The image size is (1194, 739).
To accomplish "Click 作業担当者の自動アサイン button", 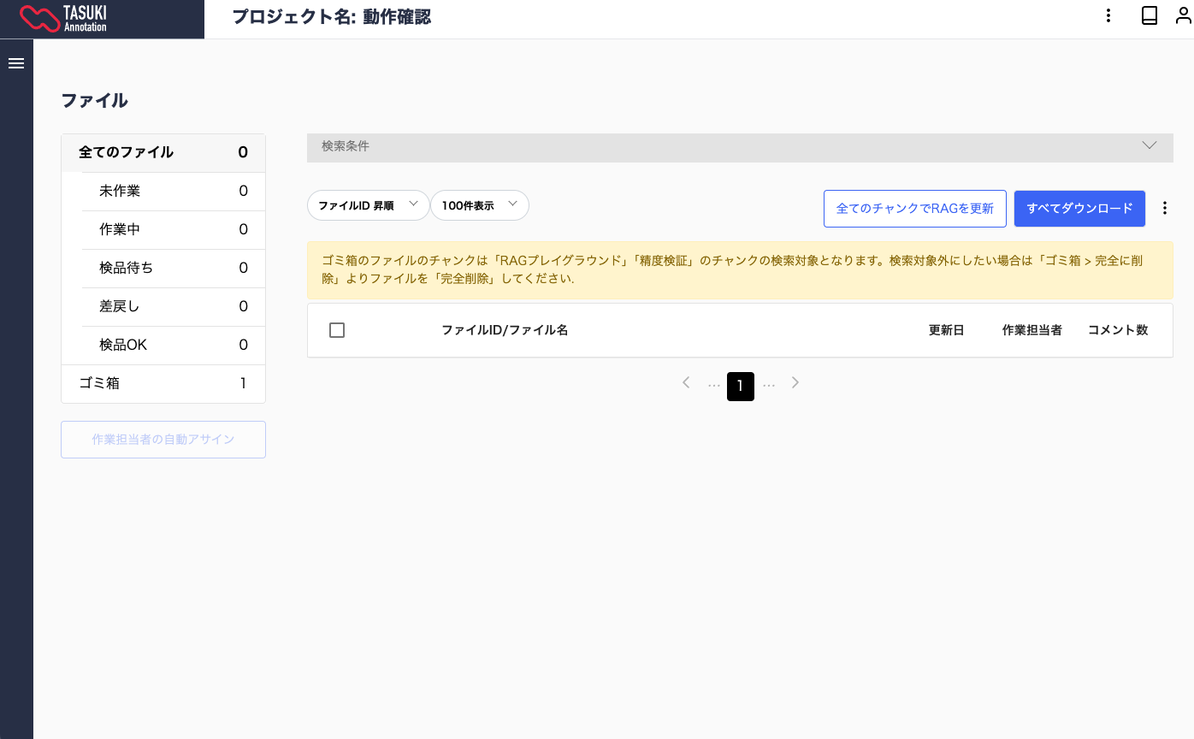I will coord(163,440).
